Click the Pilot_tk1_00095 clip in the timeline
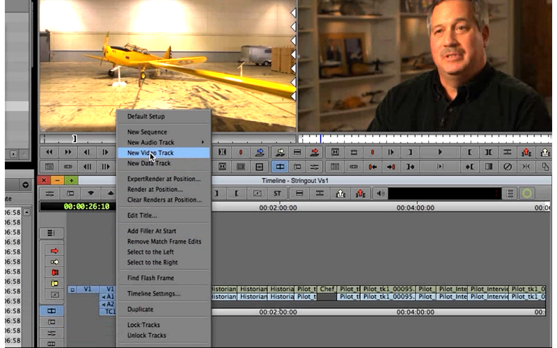Screen dimensions: 557x348 pos(386,289)
